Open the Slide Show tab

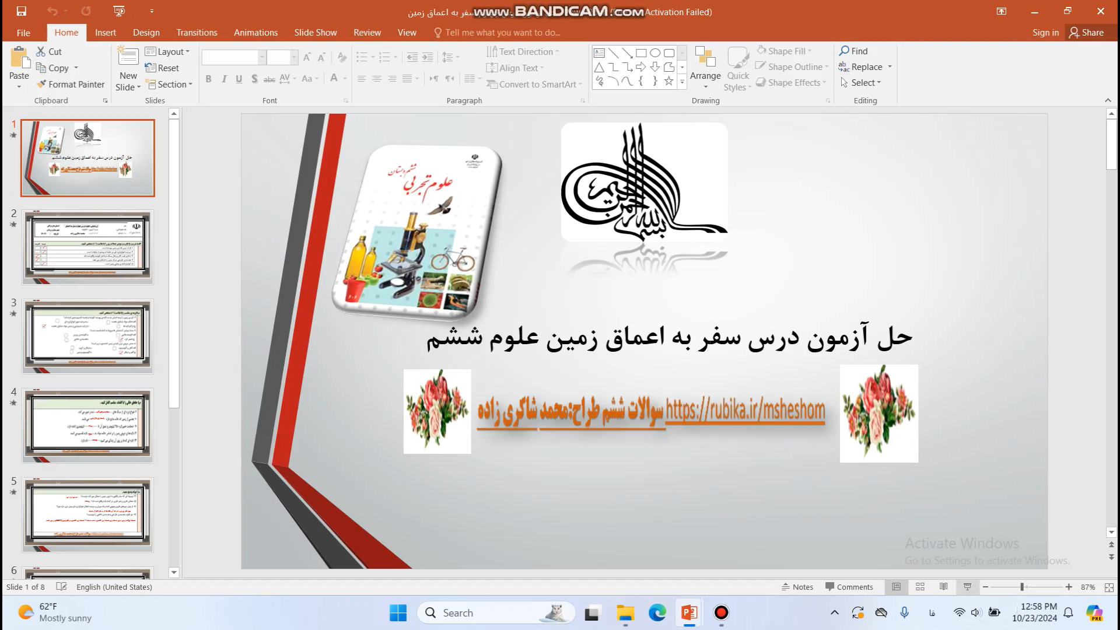(x=316, y=33)
